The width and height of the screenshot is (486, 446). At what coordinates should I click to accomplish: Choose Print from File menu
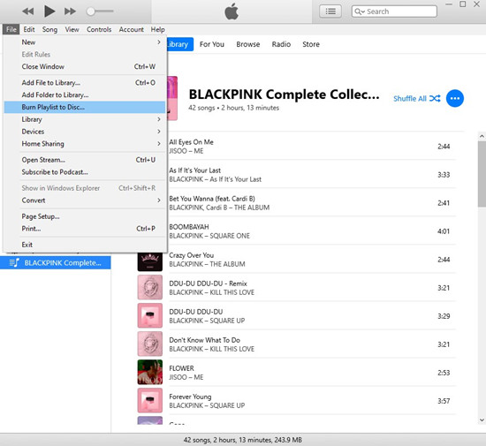pyautogui.click(x=85, y=229)
